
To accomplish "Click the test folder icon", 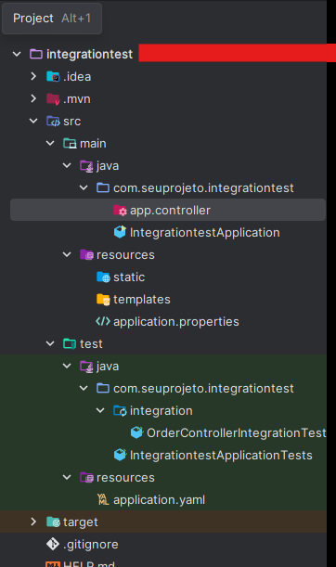I will pyautogui.click(x=70, y=344).
